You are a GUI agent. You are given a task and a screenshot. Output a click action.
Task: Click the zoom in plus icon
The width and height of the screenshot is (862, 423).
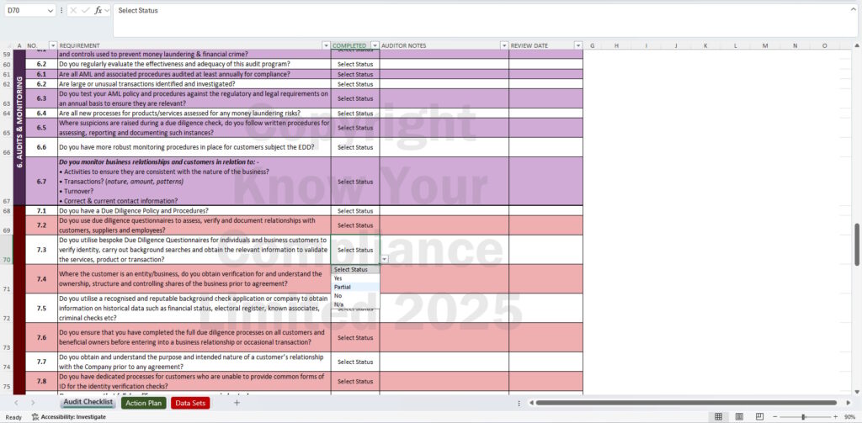[x=836, y=416]
